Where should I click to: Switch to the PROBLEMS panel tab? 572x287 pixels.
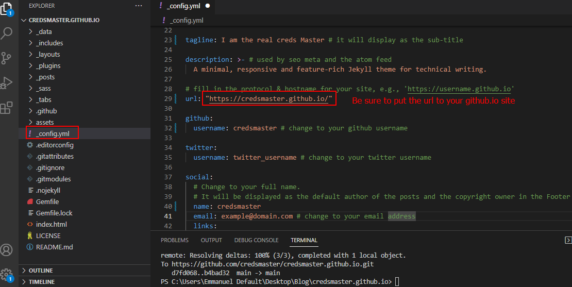pos(175,240)
